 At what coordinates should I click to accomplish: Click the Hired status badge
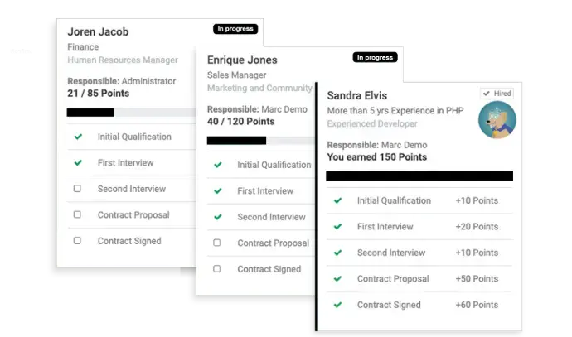(497, 94)
